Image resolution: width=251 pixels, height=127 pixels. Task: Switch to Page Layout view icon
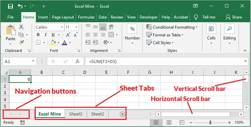169,123
